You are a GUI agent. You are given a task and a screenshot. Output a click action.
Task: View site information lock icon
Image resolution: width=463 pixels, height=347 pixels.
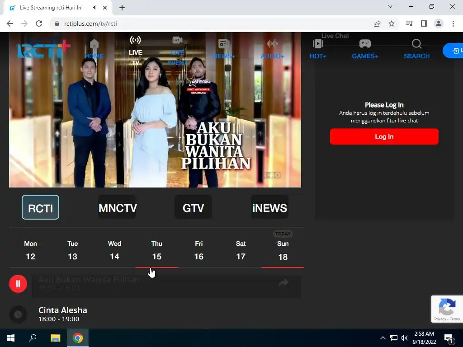[57, 23]
